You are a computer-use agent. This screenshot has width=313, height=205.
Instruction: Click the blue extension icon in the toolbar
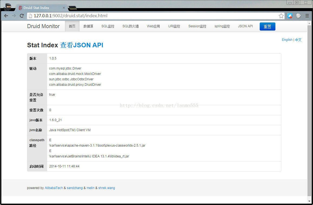pos(290,16)
